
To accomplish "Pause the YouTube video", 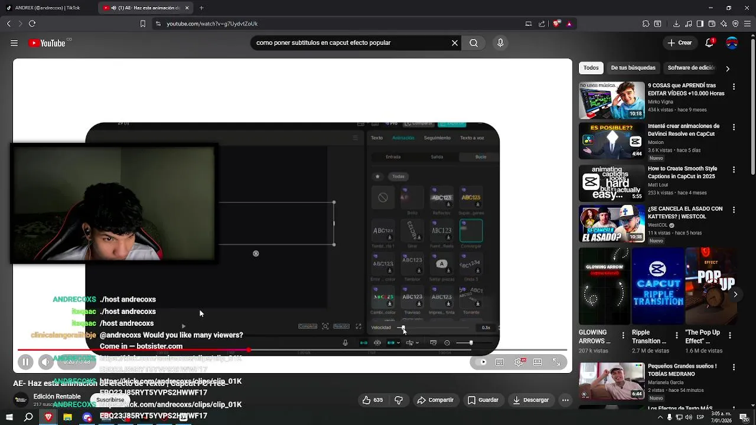I will (25, 362).
